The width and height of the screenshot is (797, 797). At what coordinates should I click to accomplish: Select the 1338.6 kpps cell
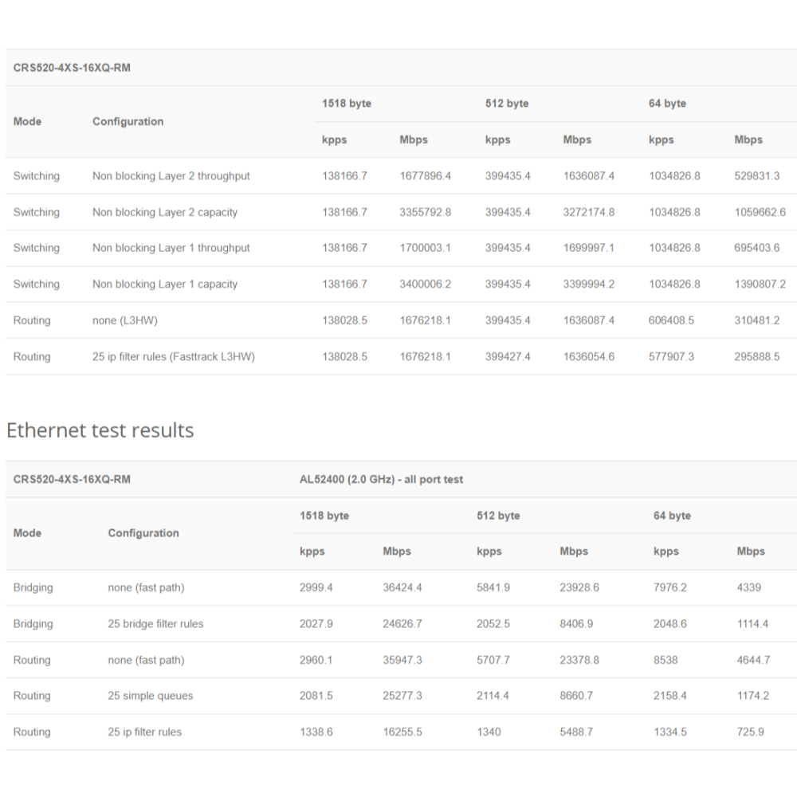click(x=316, y=732)
